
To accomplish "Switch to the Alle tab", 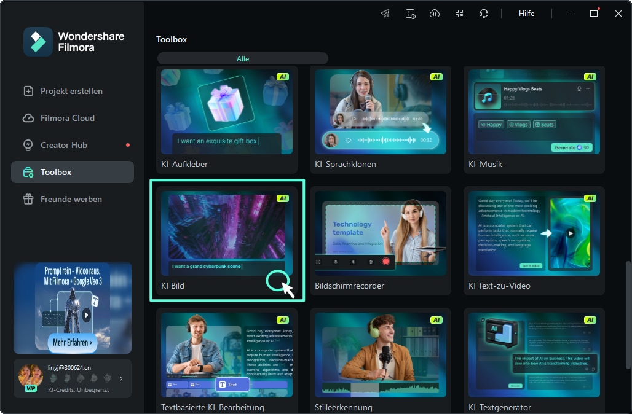I will pos(243,59).
